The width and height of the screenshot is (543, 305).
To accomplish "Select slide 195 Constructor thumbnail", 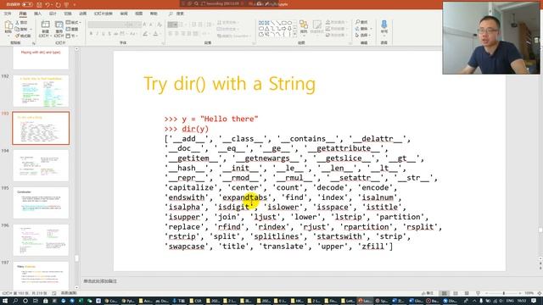I will (x=41, y=203).
